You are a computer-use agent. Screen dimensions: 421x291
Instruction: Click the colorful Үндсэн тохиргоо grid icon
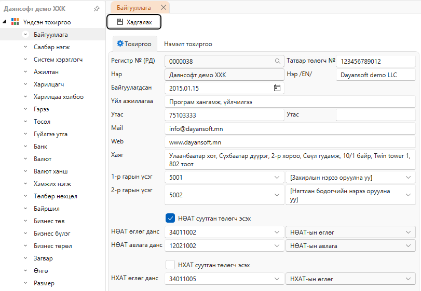(x=15, y=22)
